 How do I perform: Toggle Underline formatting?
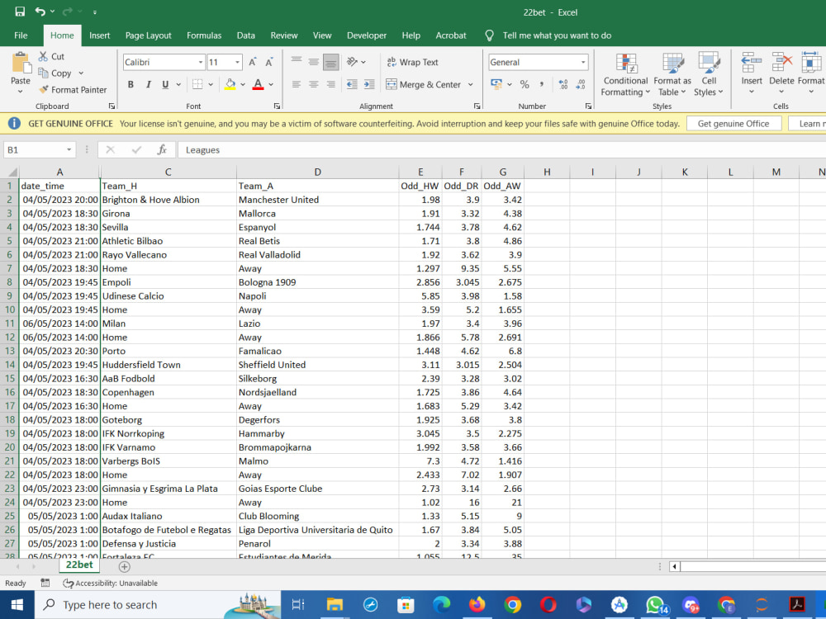click(165, 84)
